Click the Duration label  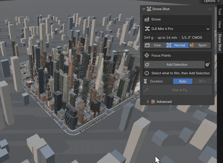click(x=156, y=81)
